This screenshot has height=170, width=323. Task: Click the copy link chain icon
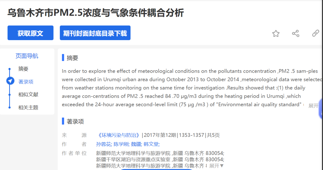[315, 33]
